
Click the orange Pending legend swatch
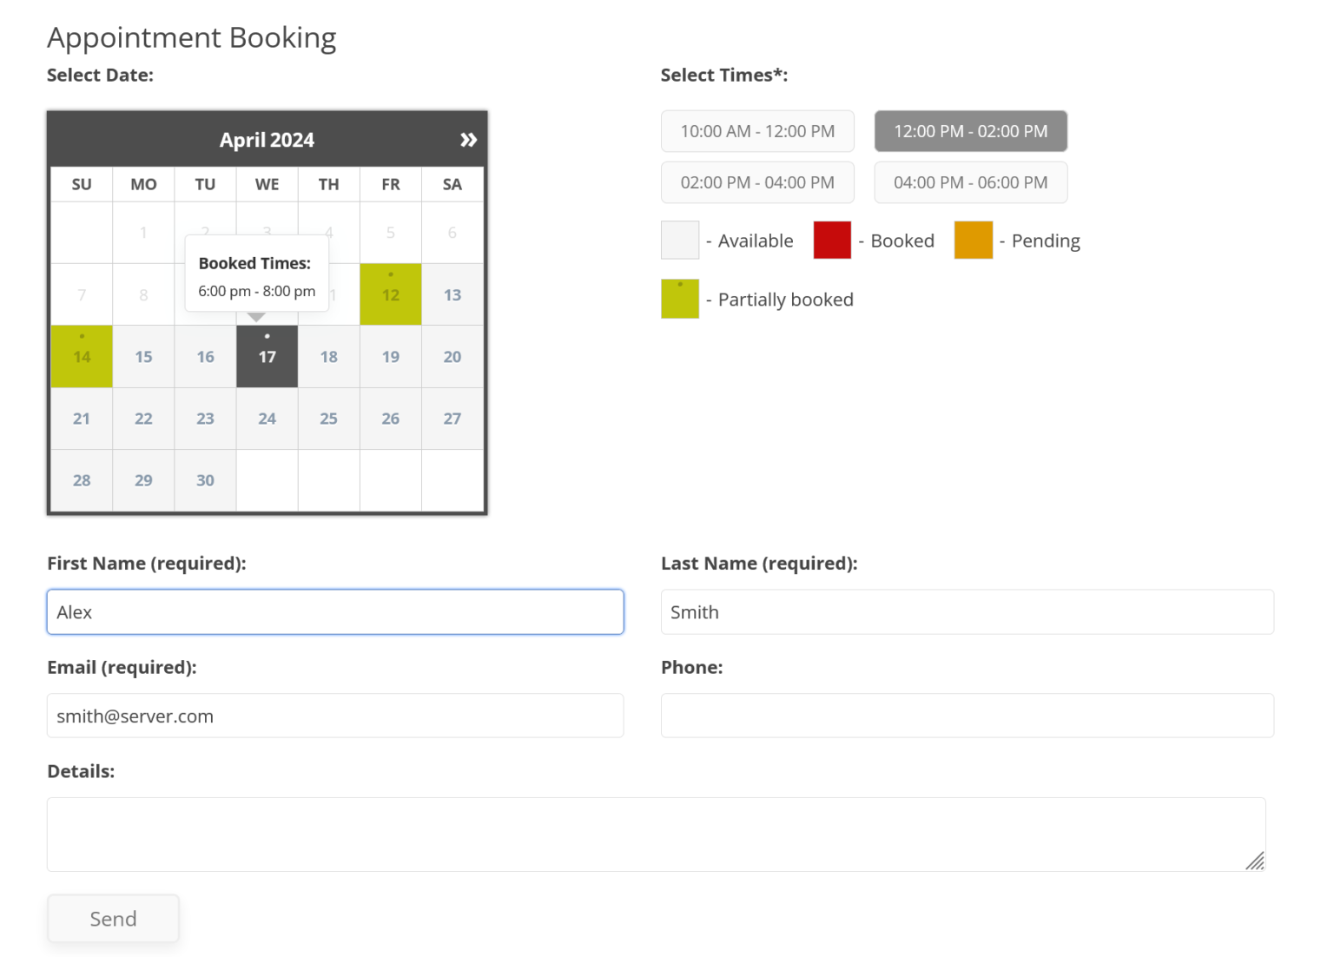pos(973,240)
